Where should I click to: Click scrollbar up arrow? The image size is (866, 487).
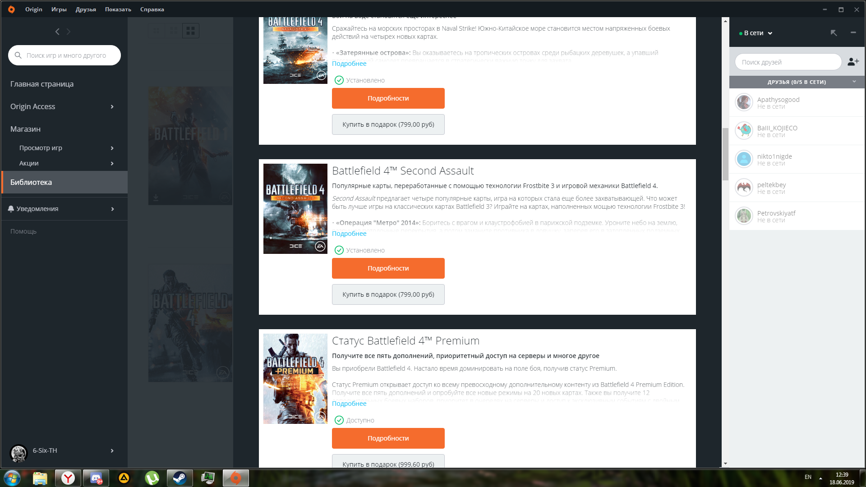point(725,21)
